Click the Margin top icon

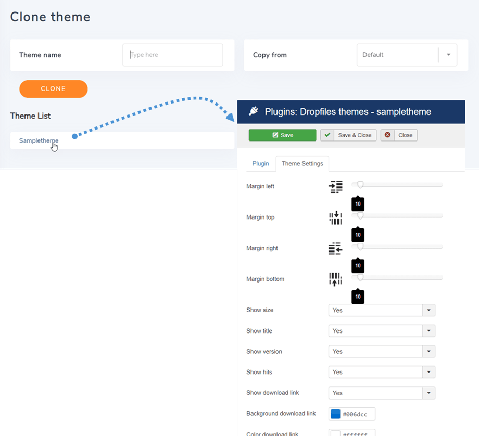point(335,217)
